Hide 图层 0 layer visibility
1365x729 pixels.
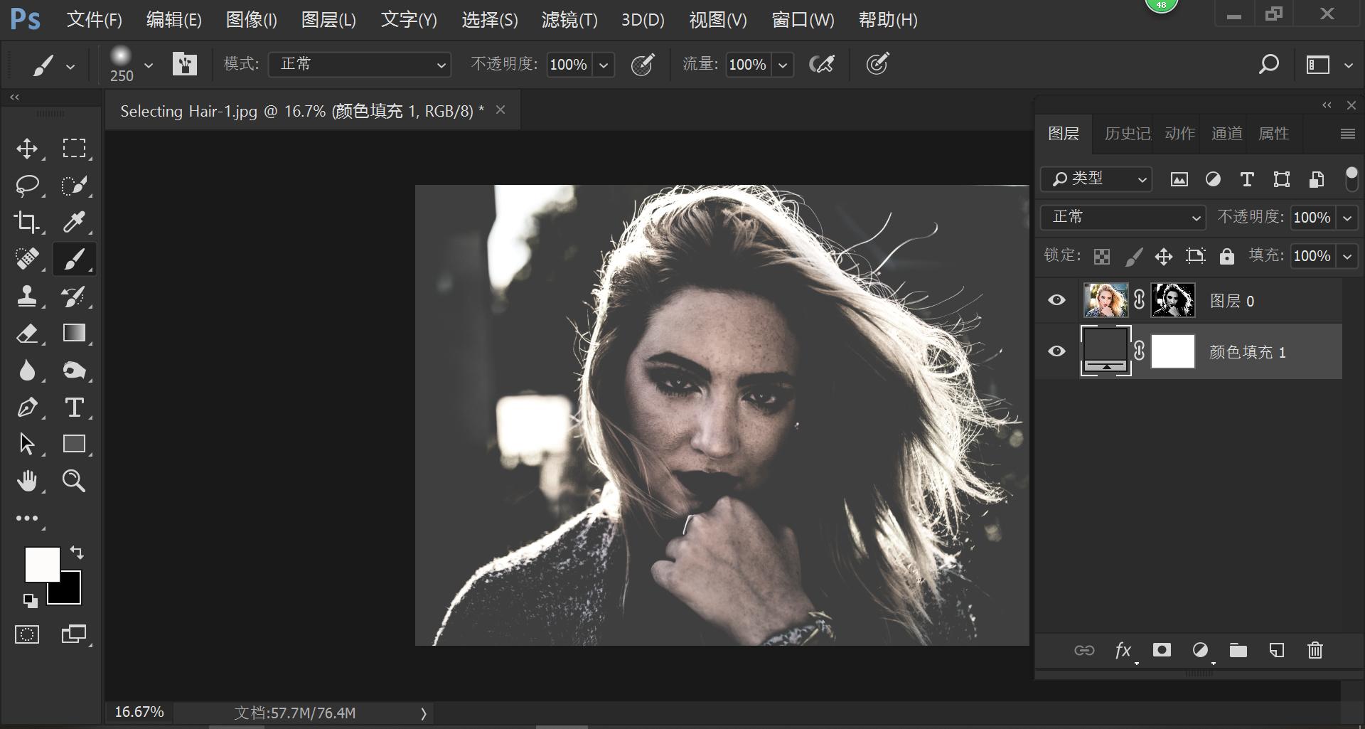point(1057,300)
